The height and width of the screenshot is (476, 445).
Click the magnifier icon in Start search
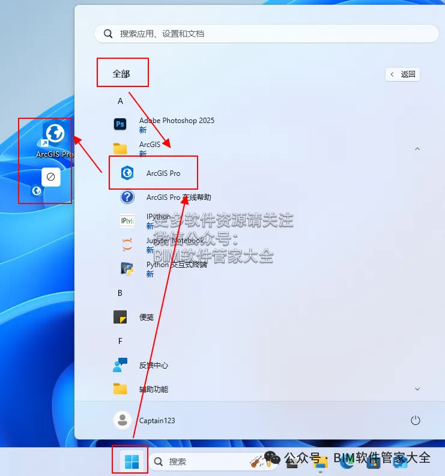tap(108, 34)
